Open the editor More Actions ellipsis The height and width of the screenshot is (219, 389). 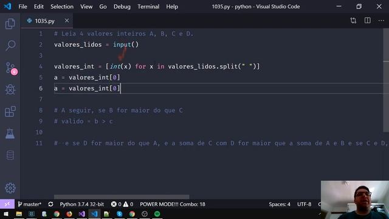pos(381,21)
